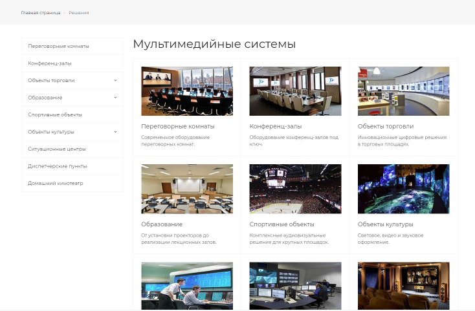Open the home cinema room photo

[x=404, y=286]
